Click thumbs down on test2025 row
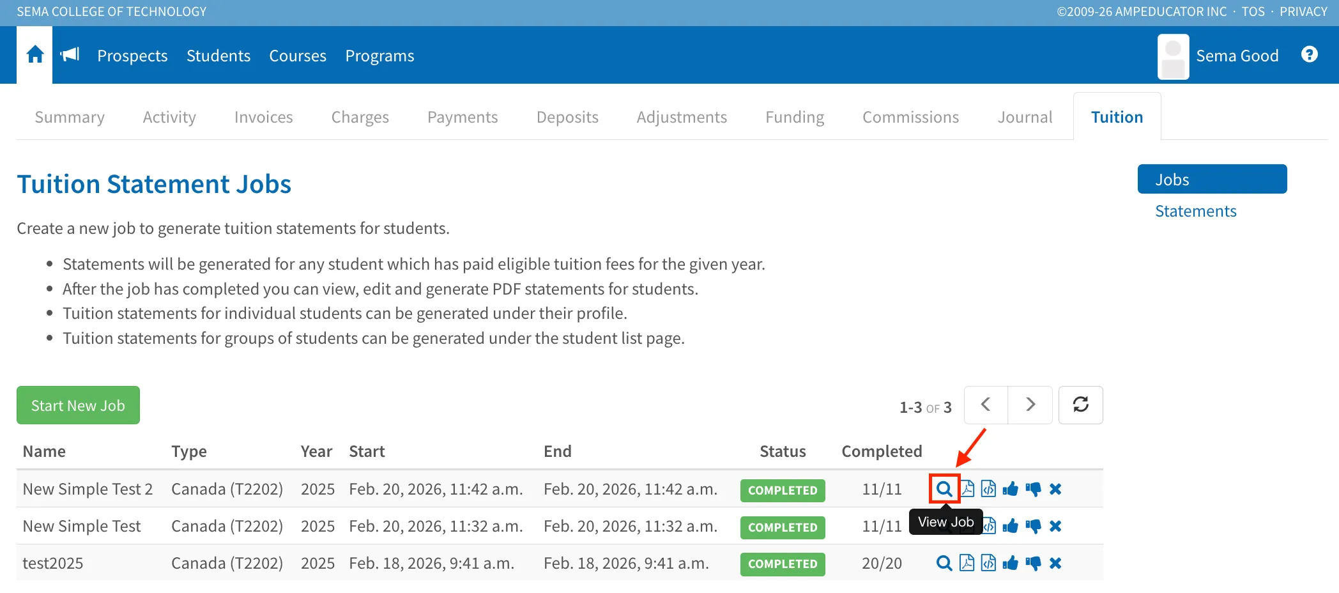This screenshot has height=593, width=1339. pyautogui.click(x=1033, y=564)
